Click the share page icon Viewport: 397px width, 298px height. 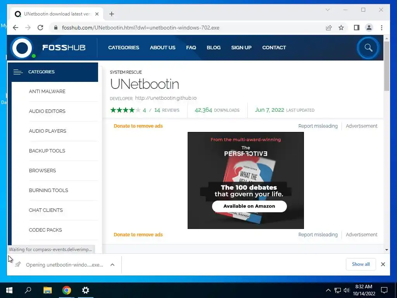tap(329, 28)
